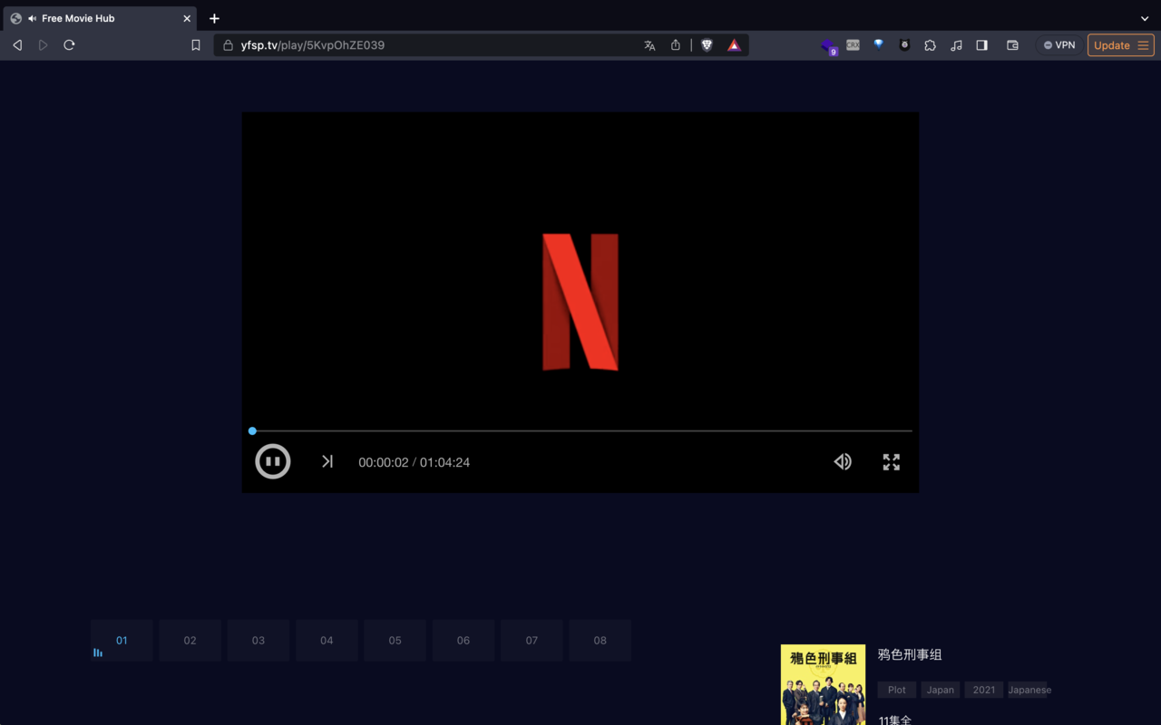
Task: Select episode 08
Action: [x=600, y=640]
